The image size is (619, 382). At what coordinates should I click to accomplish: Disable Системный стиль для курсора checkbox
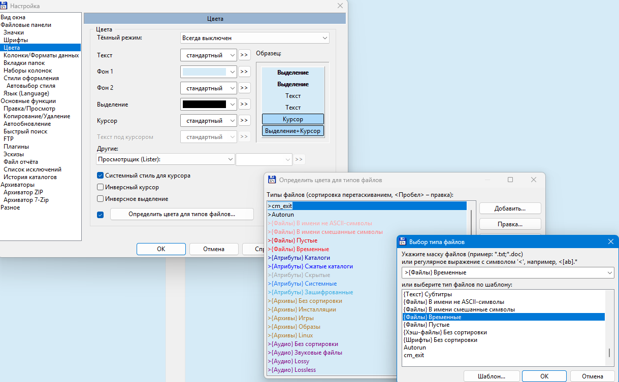click(x=101, y=176)
